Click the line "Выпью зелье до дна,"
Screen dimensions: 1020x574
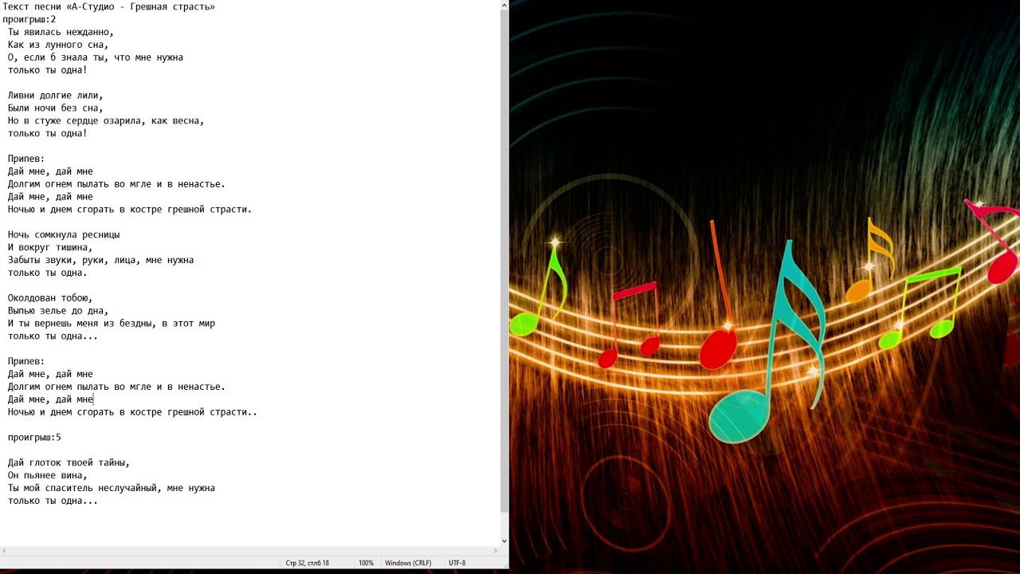click(58, 311)
